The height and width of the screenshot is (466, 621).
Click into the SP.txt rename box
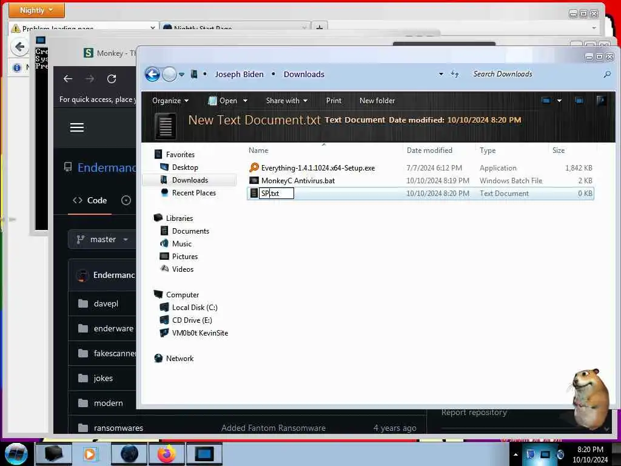277,194
